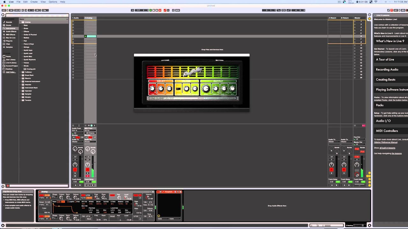Expand the Guitar & Plucked folder

pos(22,35)
